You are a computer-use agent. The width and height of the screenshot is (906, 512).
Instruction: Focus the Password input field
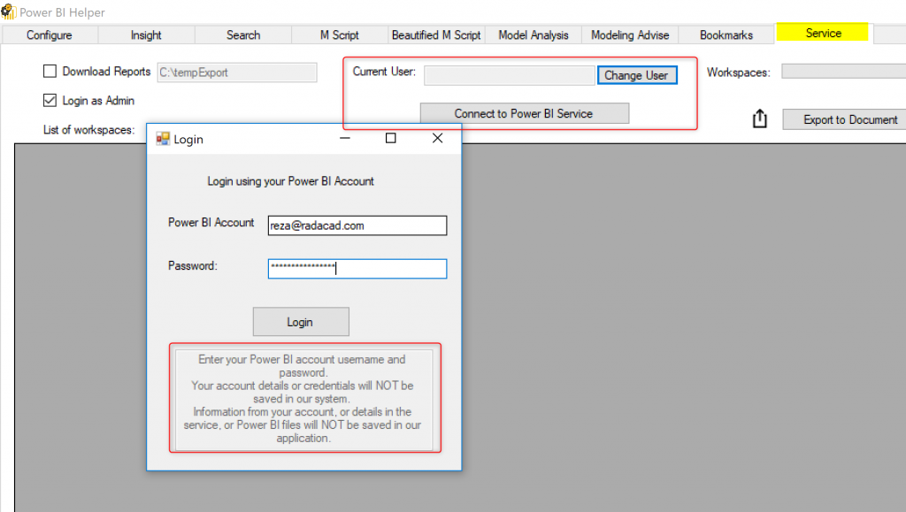coord(357,268)
